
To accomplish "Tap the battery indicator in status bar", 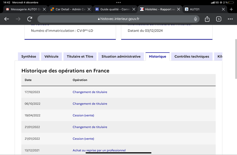I will click(231, 2).
